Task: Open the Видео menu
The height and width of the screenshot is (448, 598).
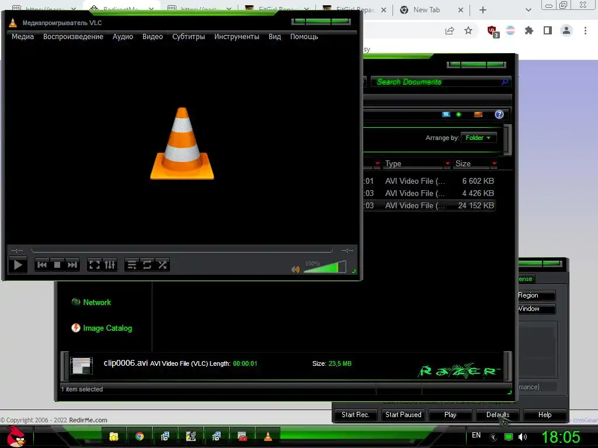Action: [152, 37]
